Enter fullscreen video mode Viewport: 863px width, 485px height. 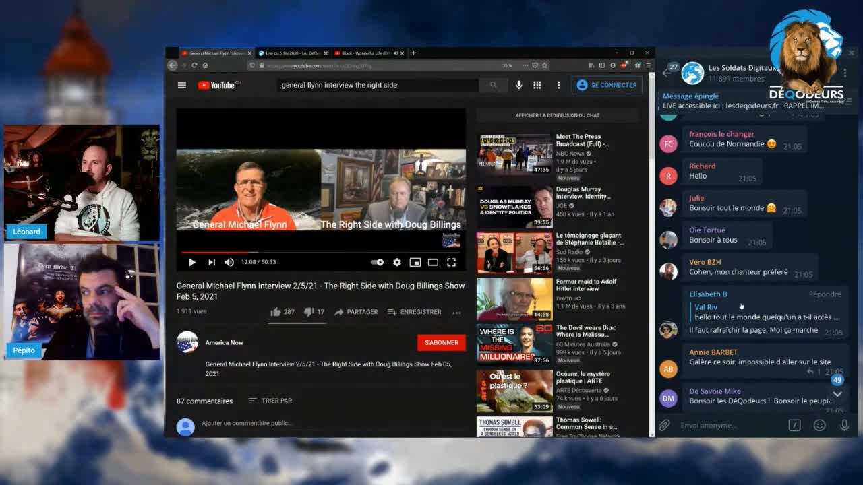pos(451,262)
